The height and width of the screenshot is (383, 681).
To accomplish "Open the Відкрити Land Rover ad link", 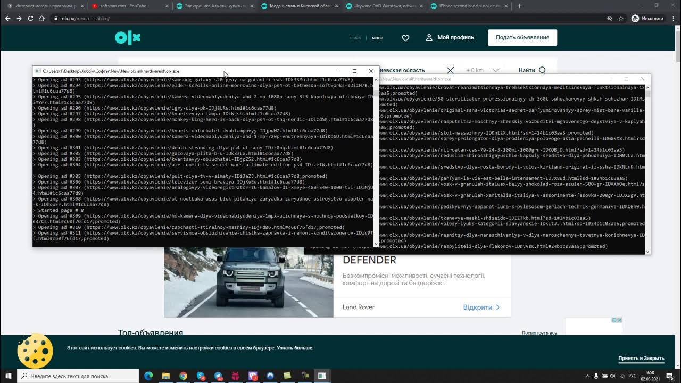I will [x=481, y=307].
